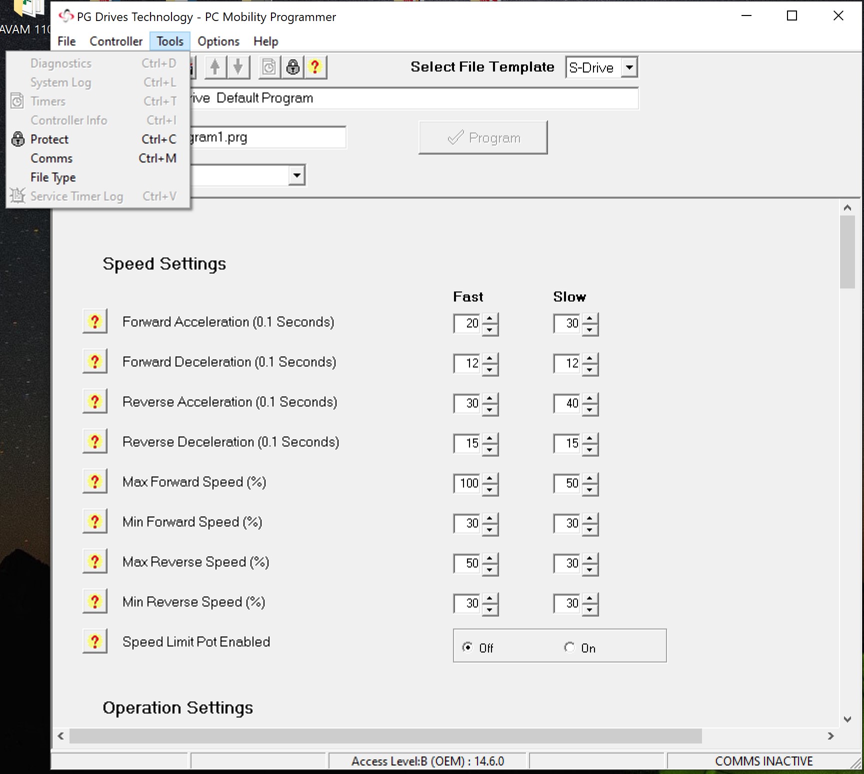Image resolution: width=864 pixels, height=774 pixels.
Task: Choose File Type from the Tools menu
Action: [x=98, y=177]
